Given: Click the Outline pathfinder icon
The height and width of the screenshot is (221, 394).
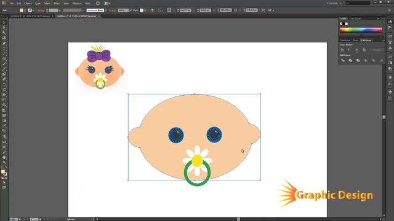Looking at the screenshot, I should pos(374,60).
